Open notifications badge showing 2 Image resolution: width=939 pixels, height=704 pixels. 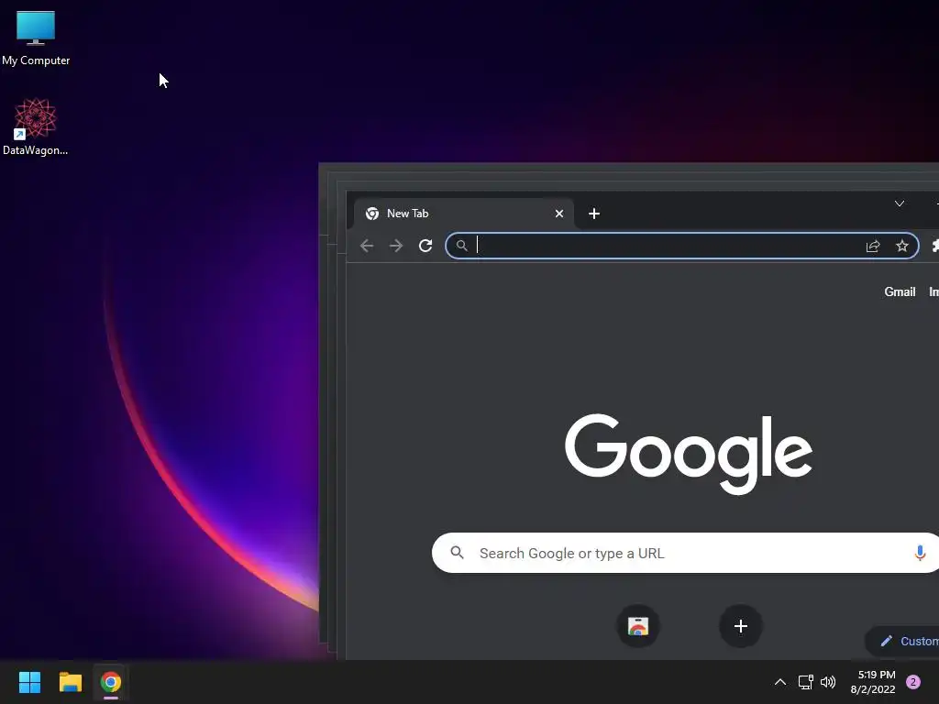[x=912, y=682]
